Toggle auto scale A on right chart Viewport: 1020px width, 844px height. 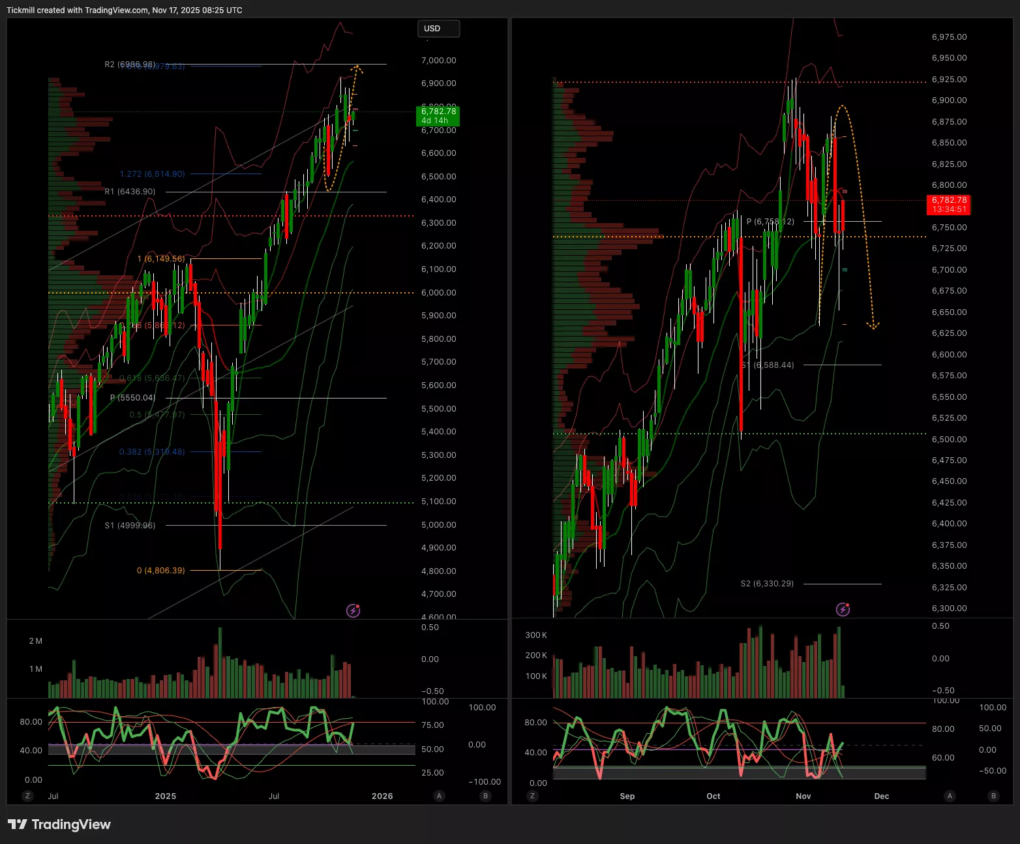coord(950,796)
